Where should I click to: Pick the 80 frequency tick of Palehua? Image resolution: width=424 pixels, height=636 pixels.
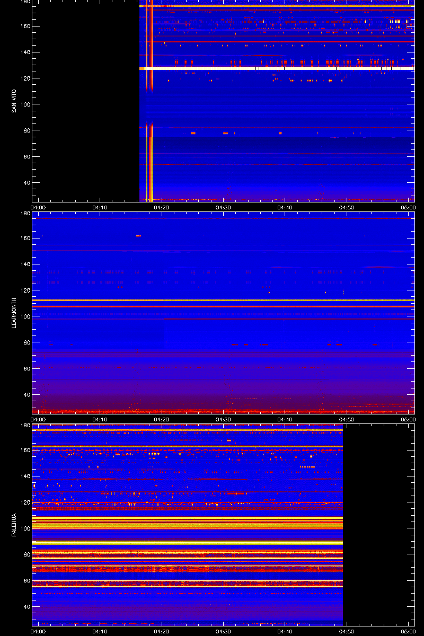coord(26,554)
